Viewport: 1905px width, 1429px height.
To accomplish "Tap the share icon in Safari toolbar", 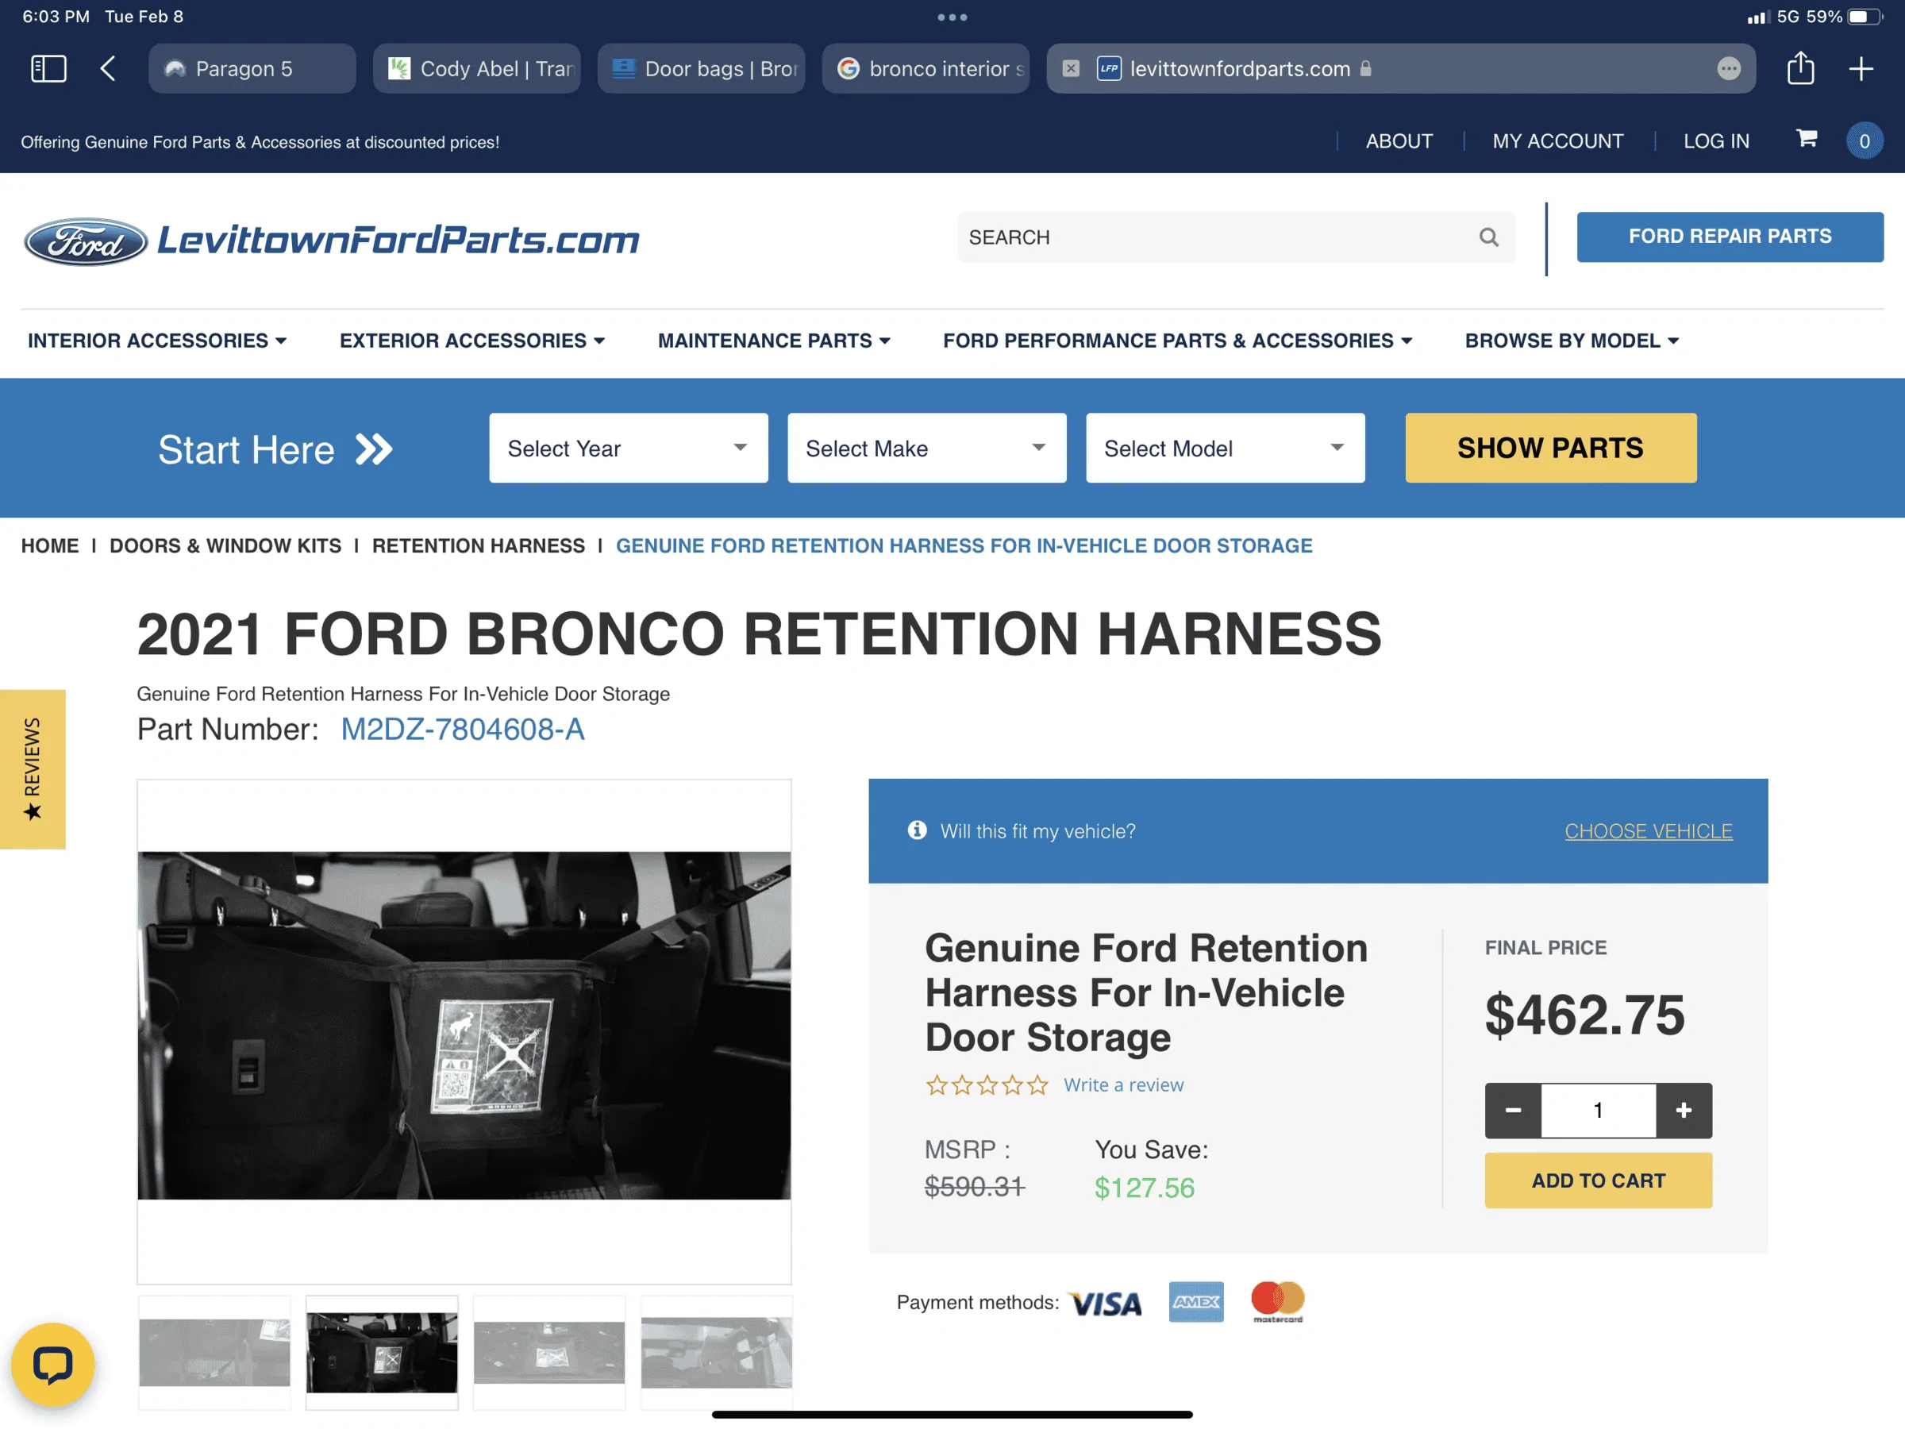I will (x=1800, y=68).
